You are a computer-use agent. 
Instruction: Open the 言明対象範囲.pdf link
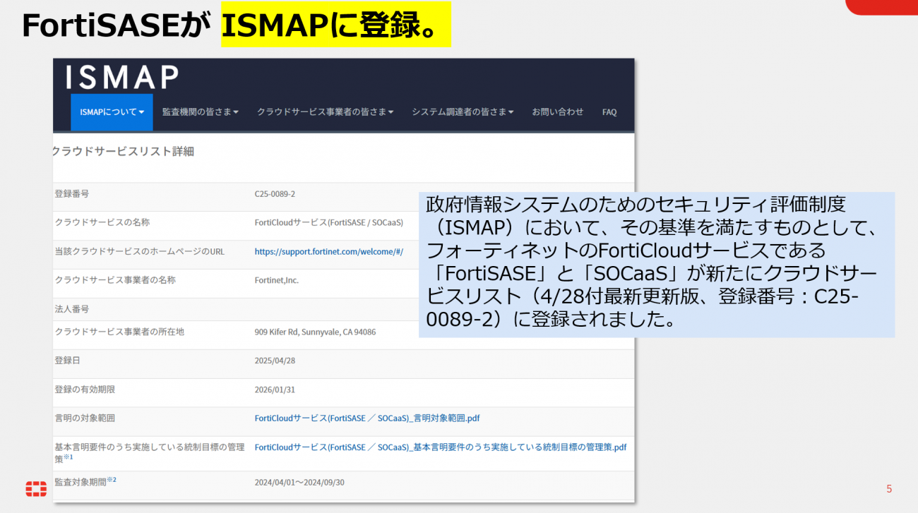click(367, 418)
